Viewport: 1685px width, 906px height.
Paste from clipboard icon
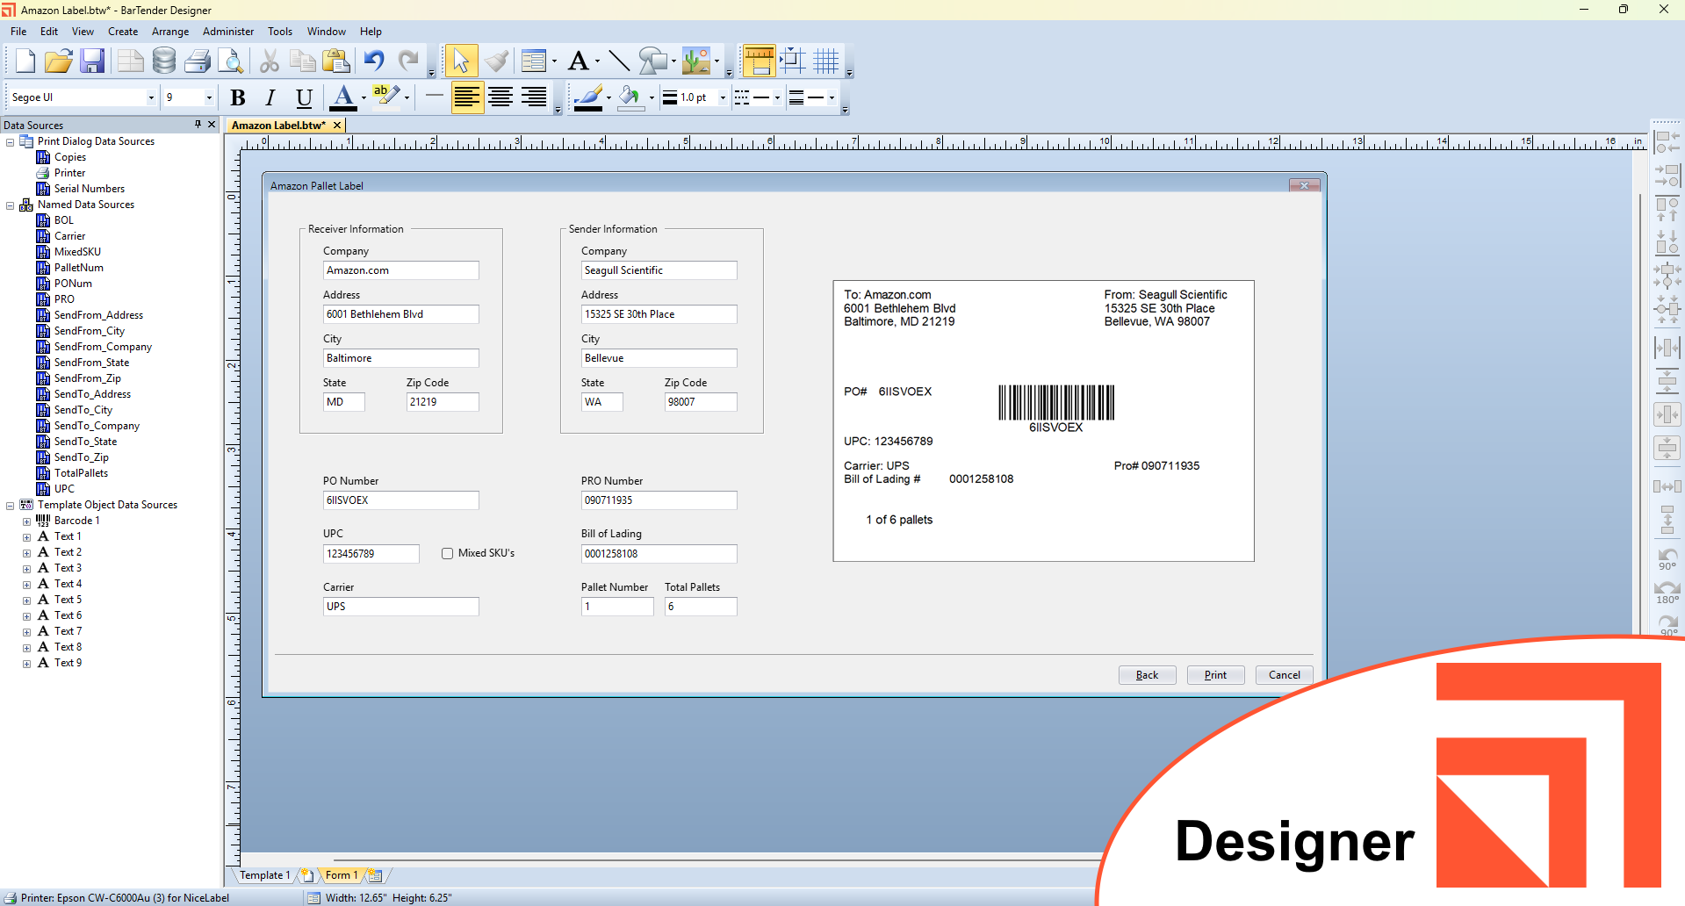coord(336,61)
